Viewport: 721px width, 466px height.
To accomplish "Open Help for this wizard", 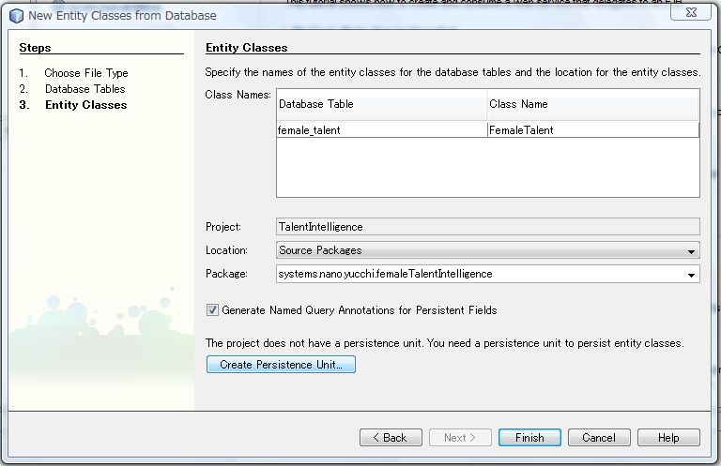I will coord(668,438).
